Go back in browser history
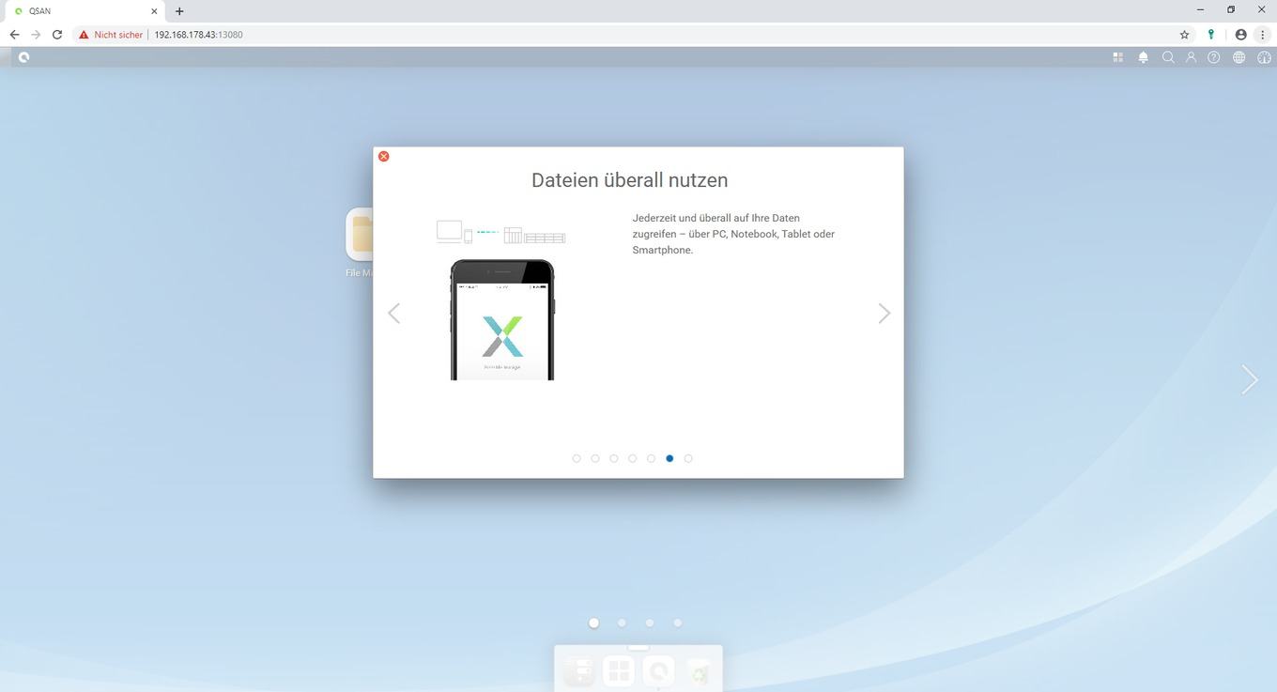Viewport: 1277px width, 692px height. pos(14,35)
